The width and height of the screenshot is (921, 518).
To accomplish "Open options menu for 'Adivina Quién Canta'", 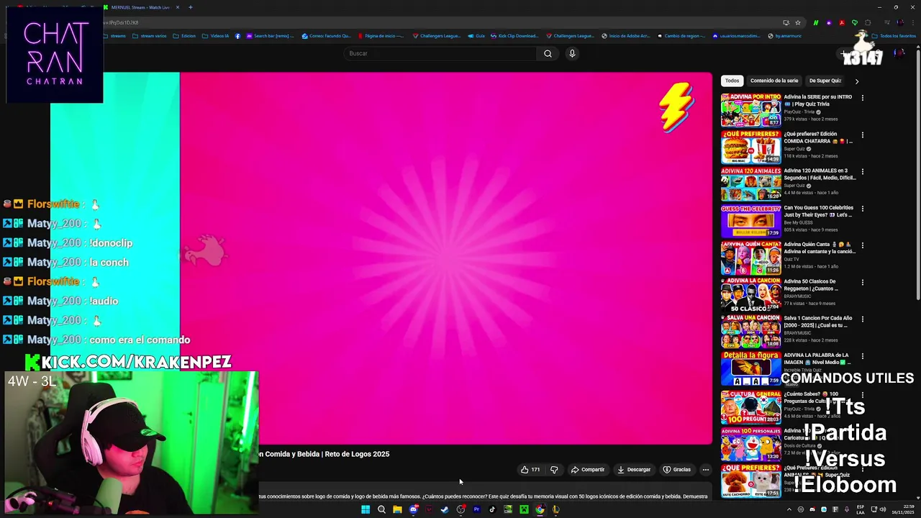I will pos(862,245).
